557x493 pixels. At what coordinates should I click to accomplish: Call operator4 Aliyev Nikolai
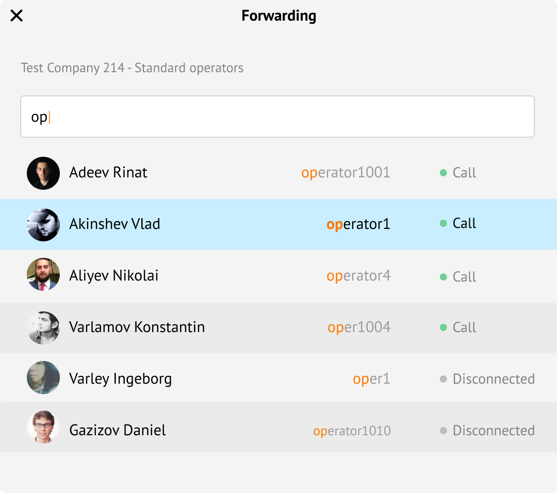464,277
